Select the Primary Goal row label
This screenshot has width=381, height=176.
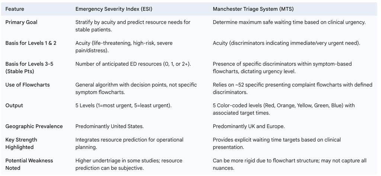click(21, 22)
